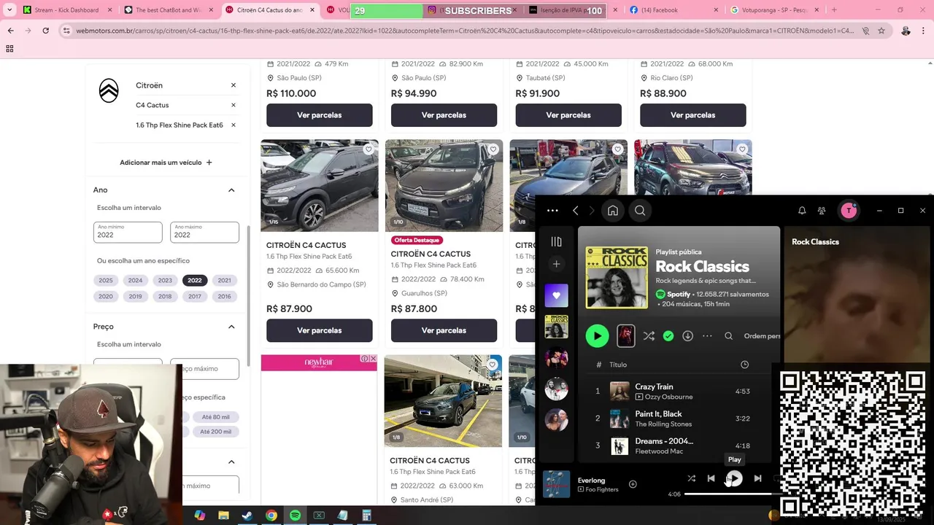
Task: Select the 2021 year chip
Action: [x=224, y=280]
